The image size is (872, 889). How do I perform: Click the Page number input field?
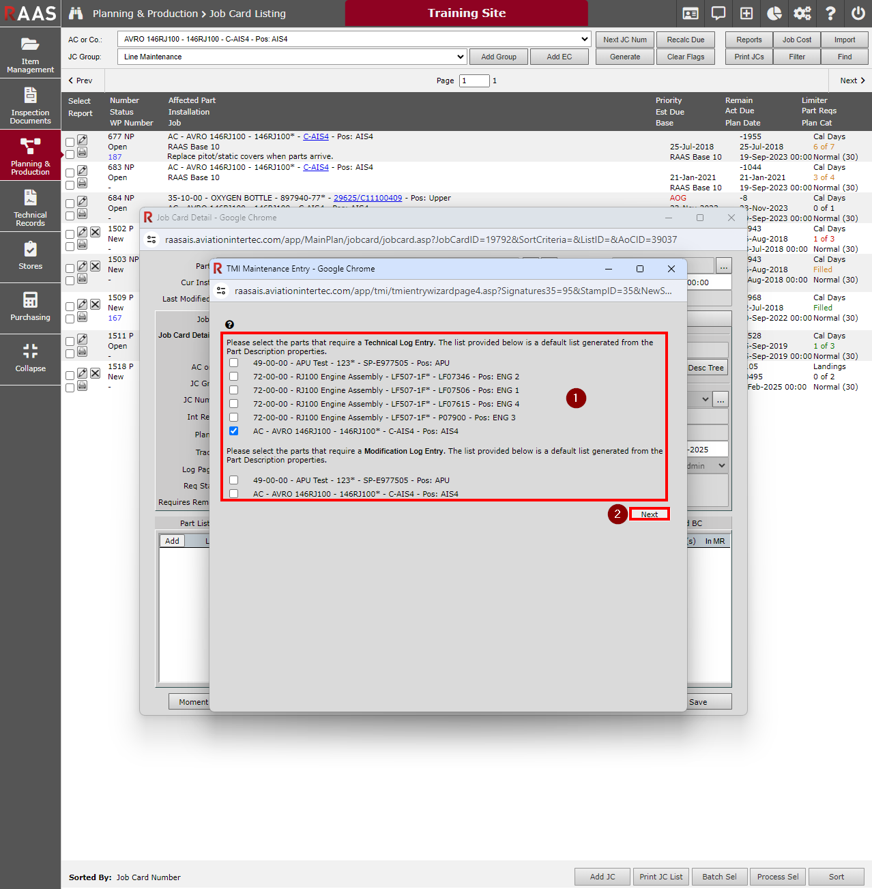474,81
